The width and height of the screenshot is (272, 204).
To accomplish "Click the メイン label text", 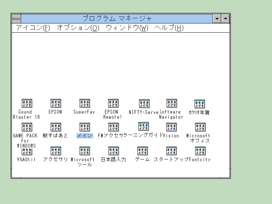I will (85, 136).
